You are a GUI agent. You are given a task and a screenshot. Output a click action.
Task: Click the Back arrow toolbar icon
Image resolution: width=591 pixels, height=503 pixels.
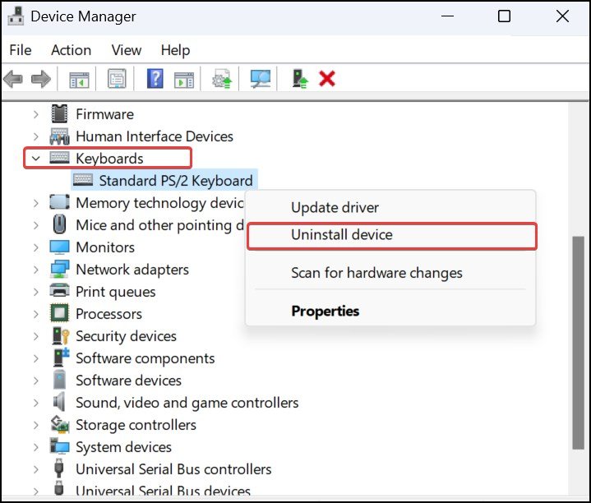click(13, 79)
